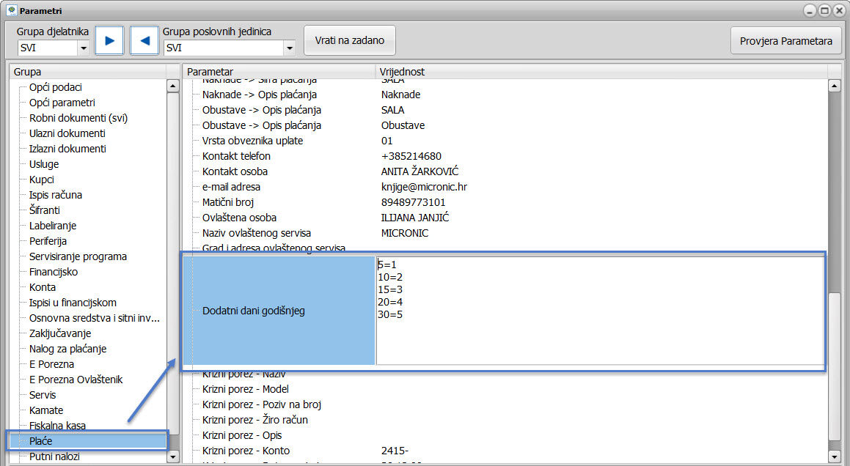This screenshot has width=850, height=466.
Task: Select the Servis group
Action: [43, 395]
